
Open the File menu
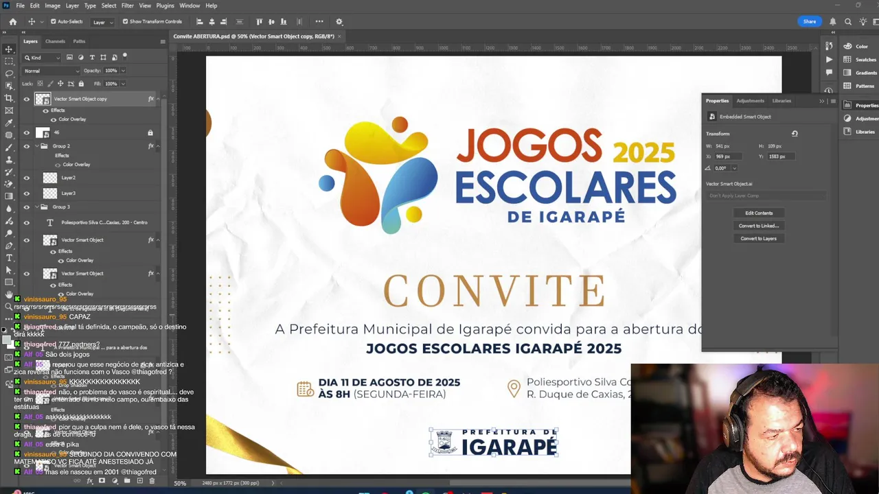20,5
